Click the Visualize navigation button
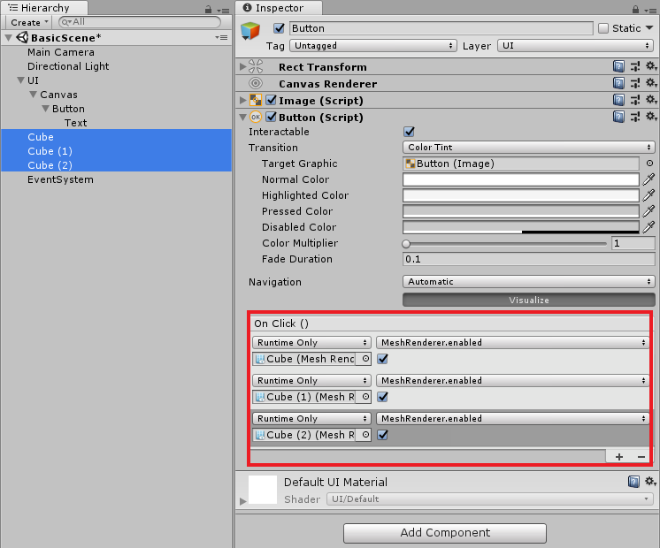Image resolution: width=660 pixels, height=548 pixels. [529, 300]
